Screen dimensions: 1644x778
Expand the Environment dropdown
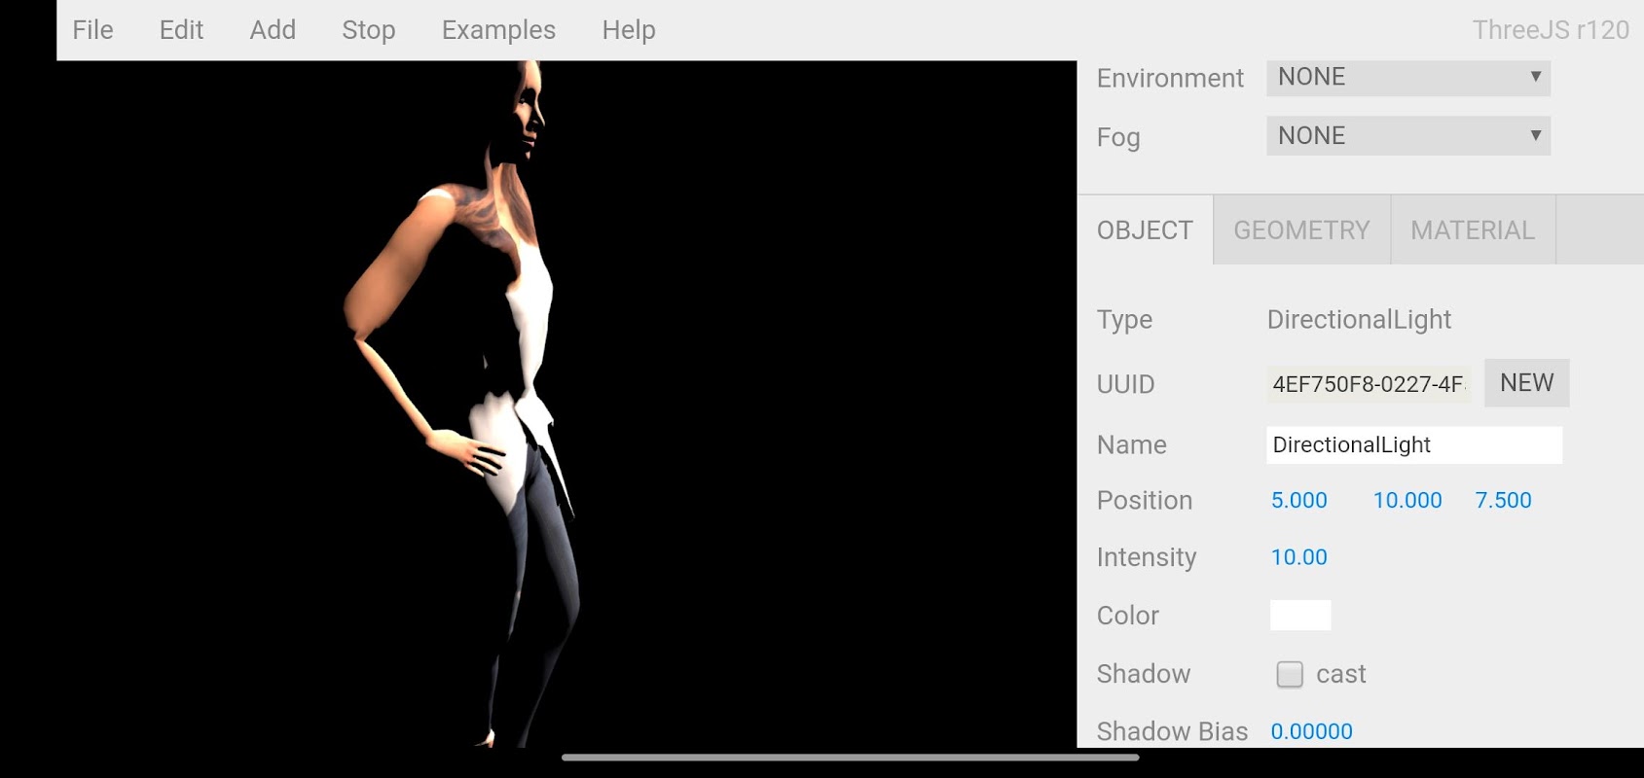pos(1407,78)
